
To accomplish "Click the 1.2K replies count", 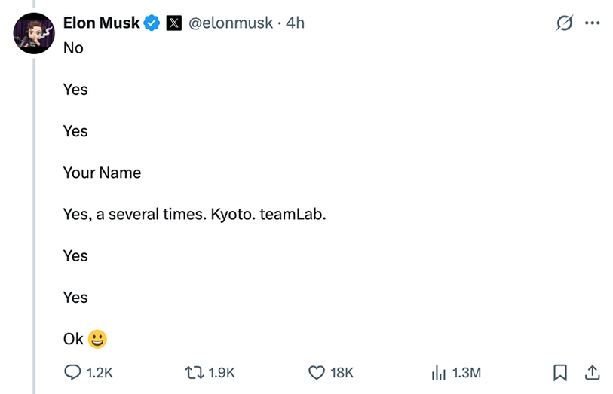I will [100, 373].
